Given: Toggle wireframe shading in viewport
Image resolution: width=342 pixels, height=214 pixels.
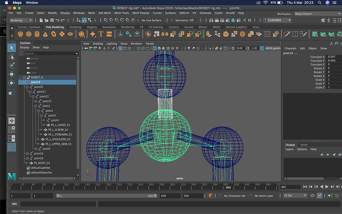Looking at the screenshot, I should 154,48.
